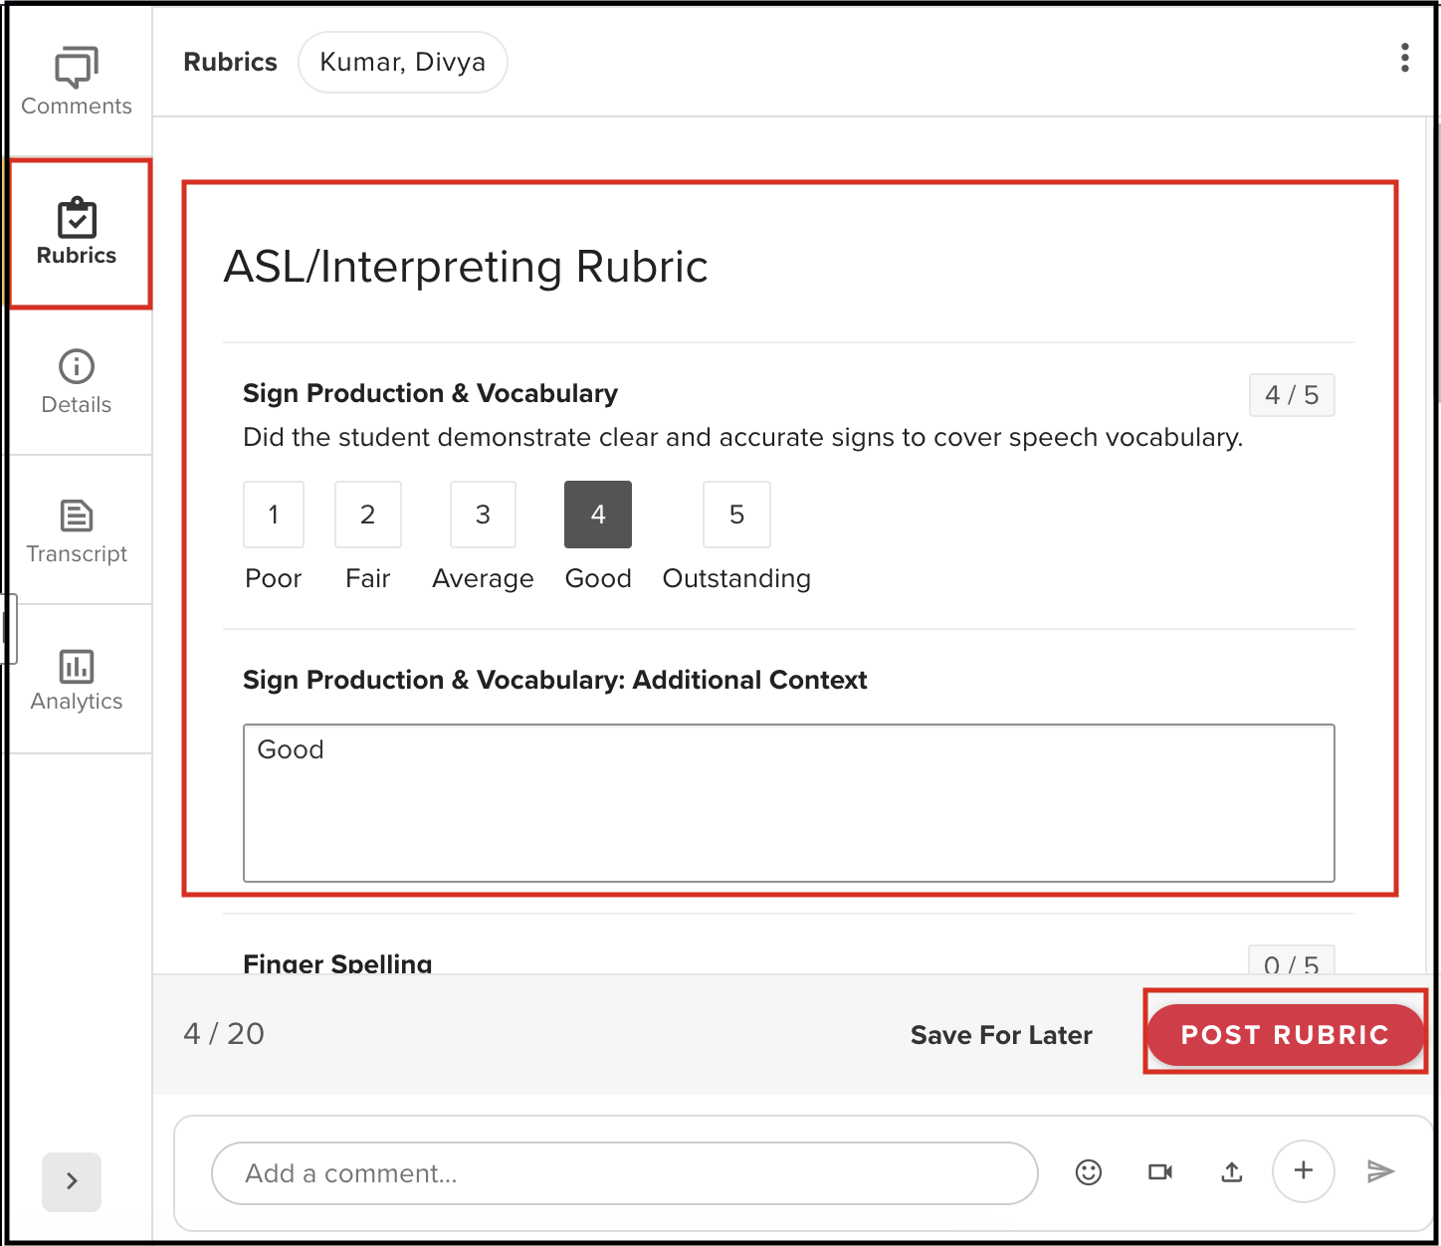1441x1246 pixels.
Task: Click the Add a comment field
Action: point(624,1173)
